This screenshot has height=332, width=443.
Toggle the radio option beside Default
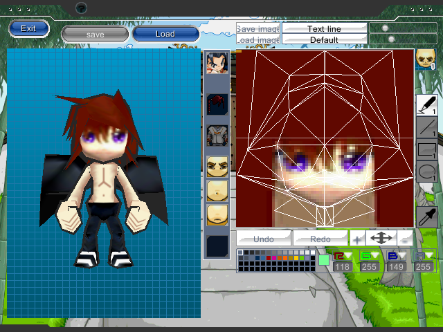(391, 39)
